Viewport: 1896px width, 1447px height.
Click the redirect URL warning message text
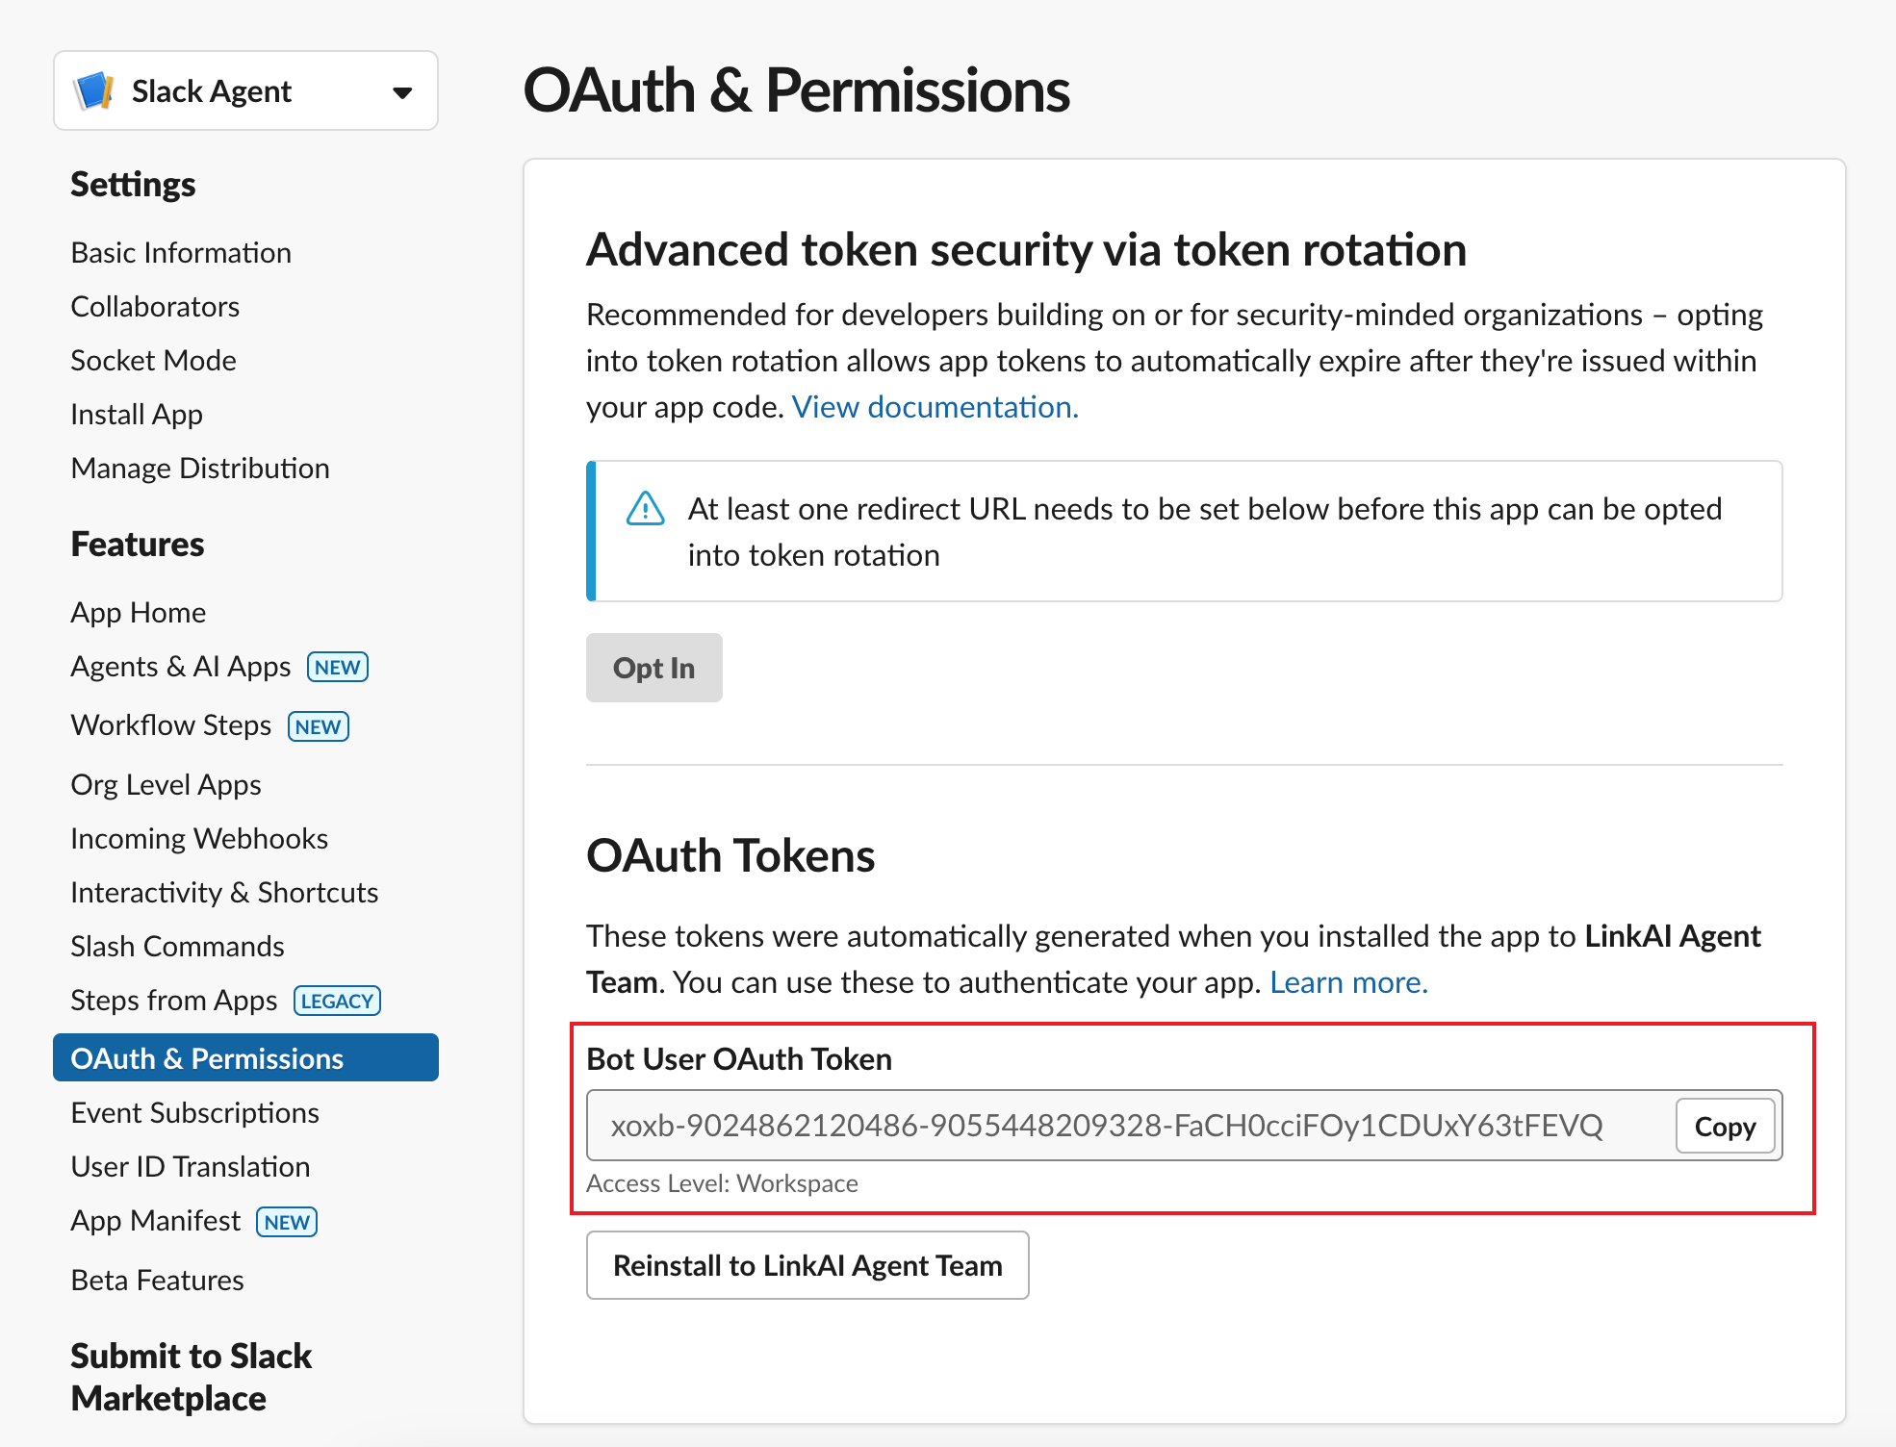[1205, 532]
